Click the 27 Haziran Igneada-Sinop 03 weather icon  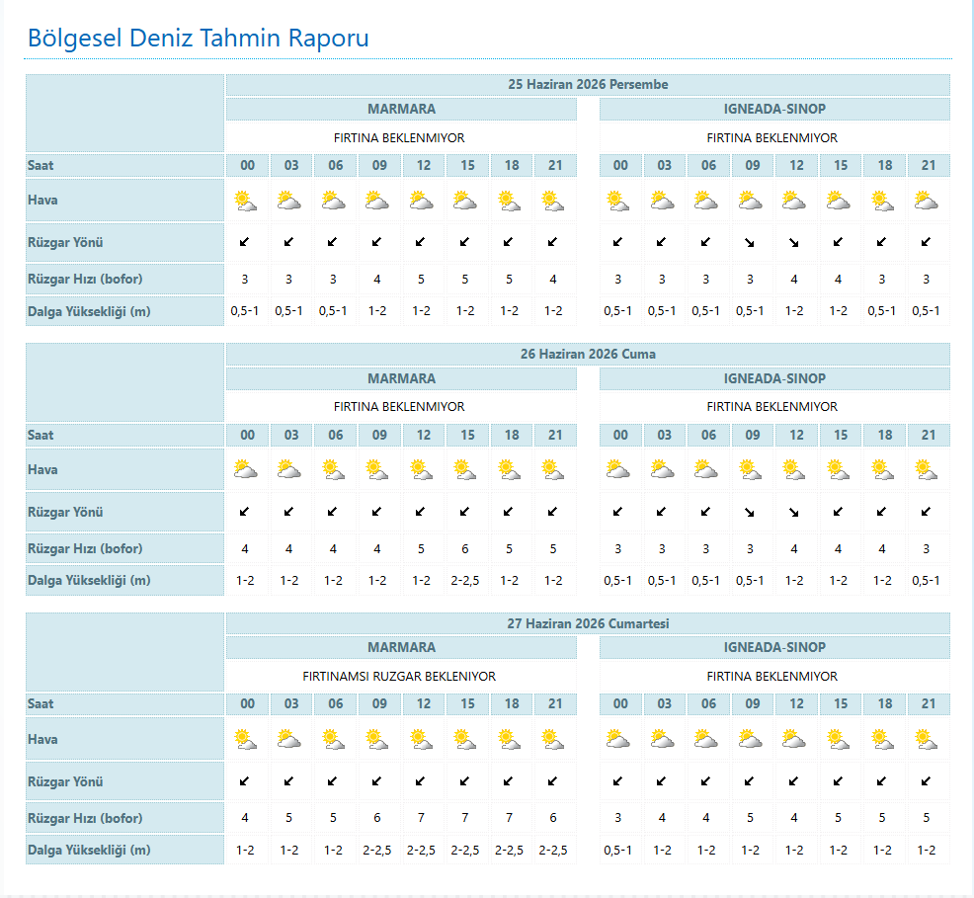(x=662, y=740)
